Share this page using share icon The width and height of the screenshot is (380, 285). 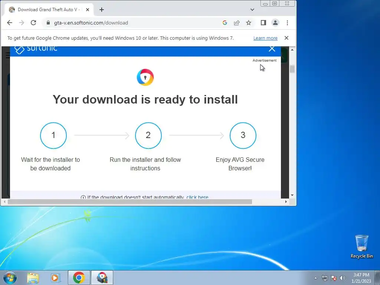pyautogui.click(x=237, y=23)
